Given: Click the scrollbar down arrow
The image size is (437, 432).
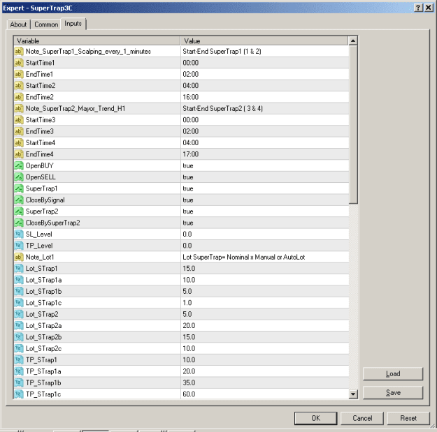Looking at the screenshot, I should 353,394.
